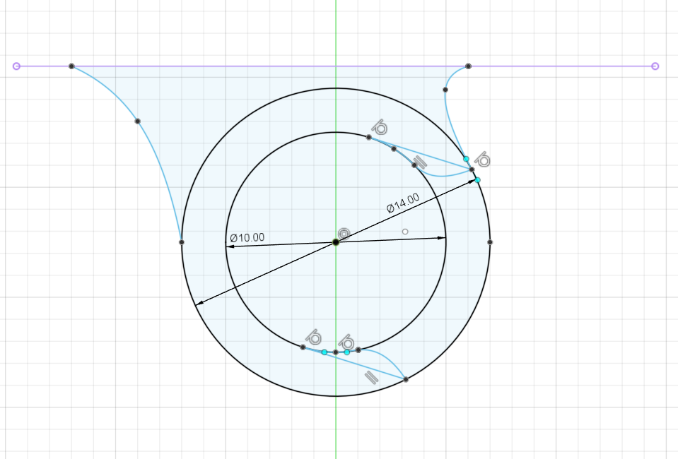Select the leftmost tangent constraint icon at bottom
678x459 pixels.
(x=313, y=336)
